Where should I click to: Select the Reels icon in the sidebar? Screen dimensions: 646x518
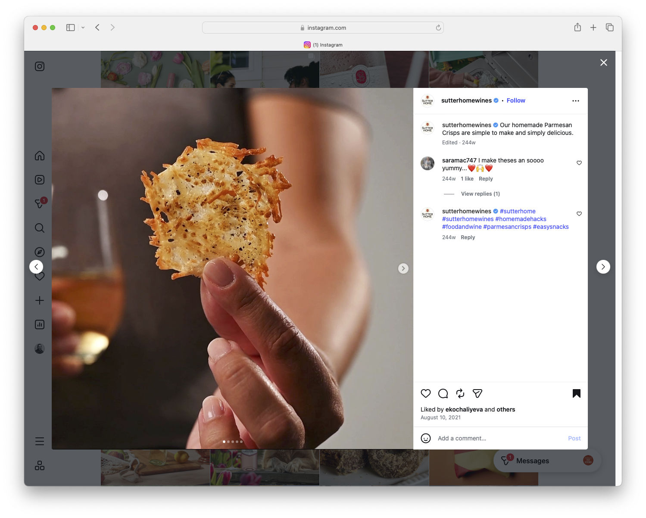point(39,180)
